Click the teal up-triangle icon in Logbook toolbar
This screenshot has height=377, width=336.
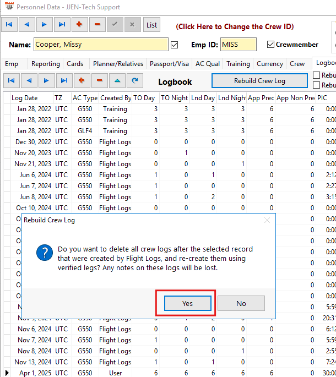[117, 81]
